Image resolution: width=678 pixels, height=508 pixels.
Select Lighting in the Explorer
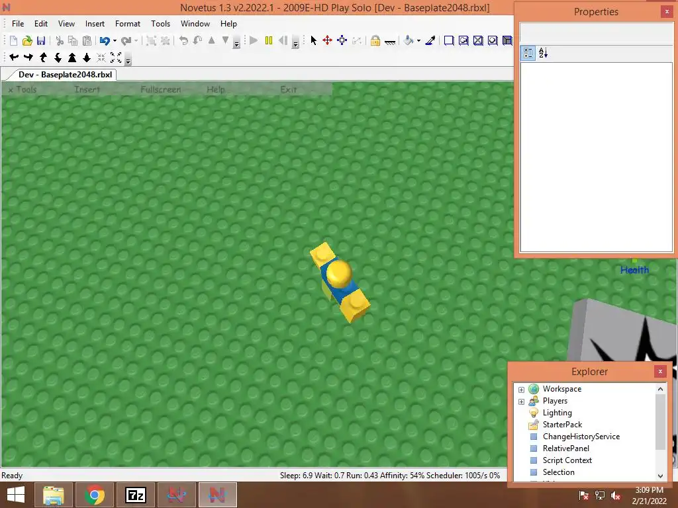[x=557, y=413]
